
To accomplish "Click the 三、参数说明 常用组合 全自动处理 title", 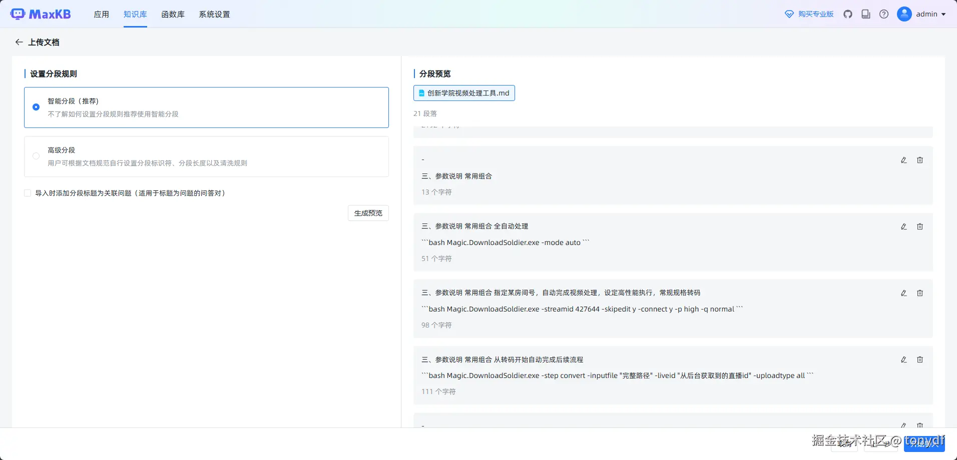I will point(475,226).
